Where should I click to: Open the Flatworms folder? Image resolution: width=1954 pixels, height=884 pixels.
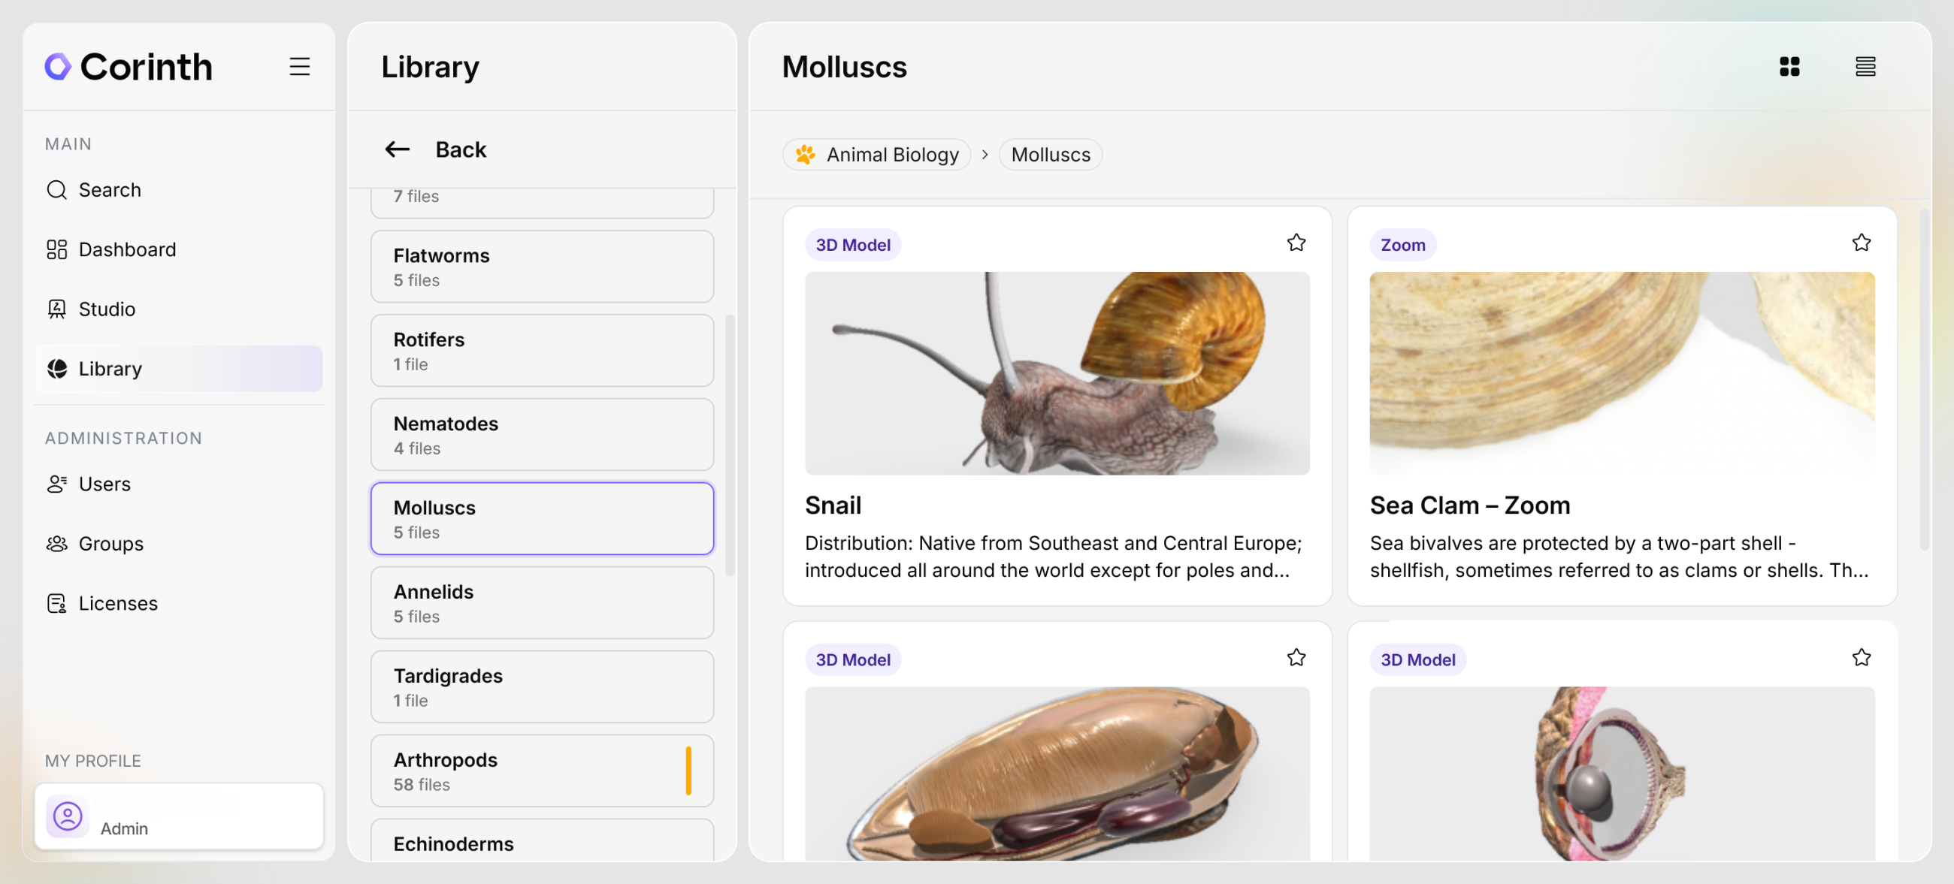(542, 267)
